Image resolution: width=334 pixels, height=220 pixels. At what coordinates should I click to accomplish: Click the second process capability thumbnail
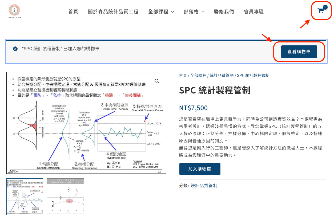coord(66,197)
